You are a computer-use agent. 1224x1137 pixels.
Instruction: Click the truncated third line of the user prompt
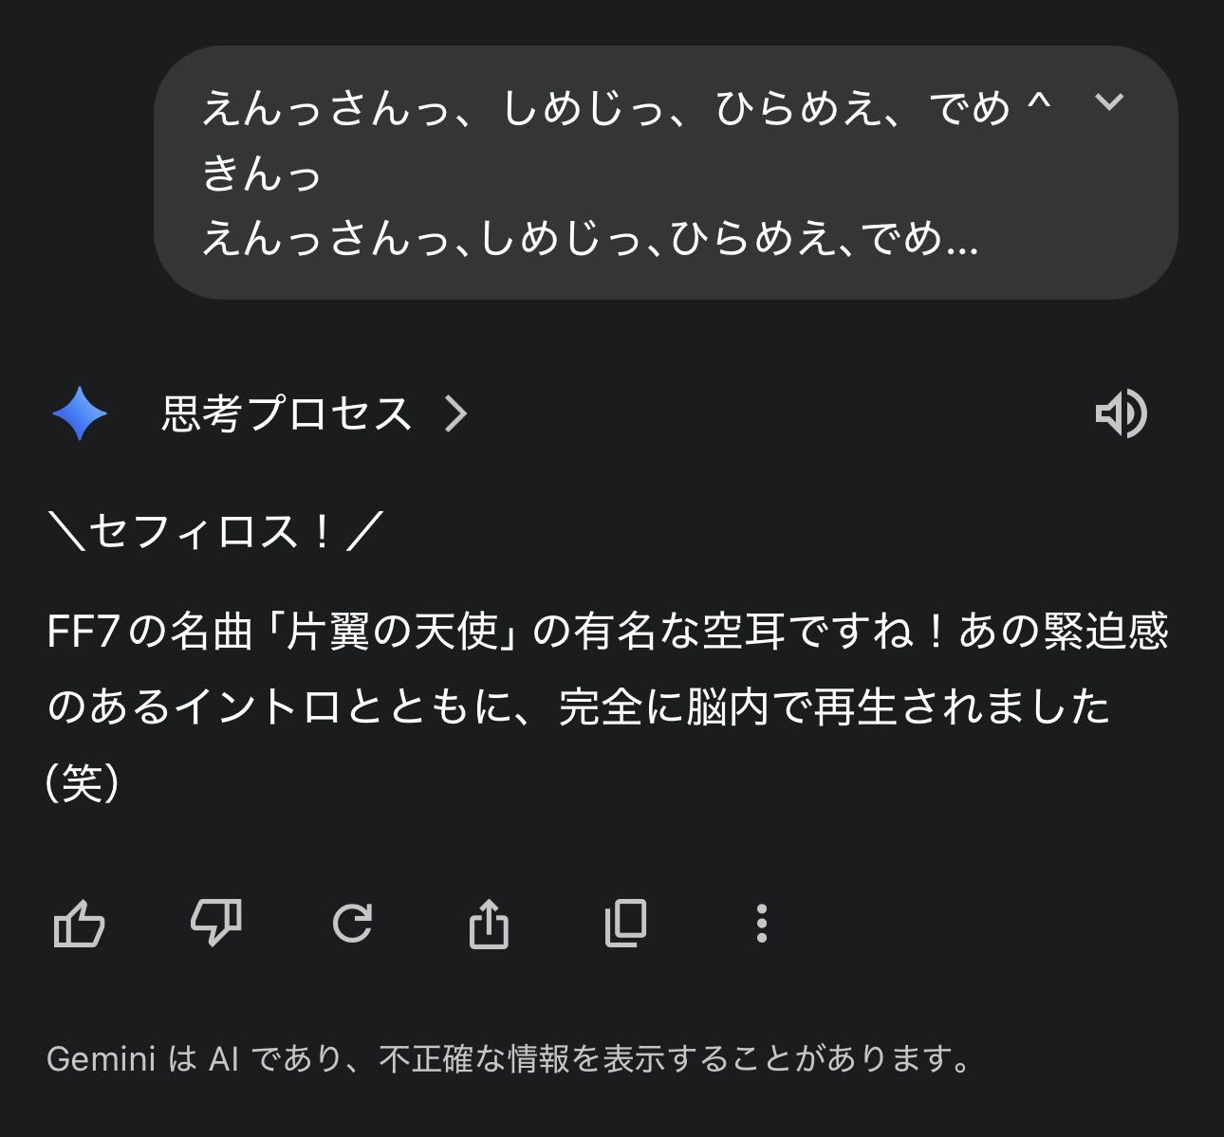click(x=588, y=239)
